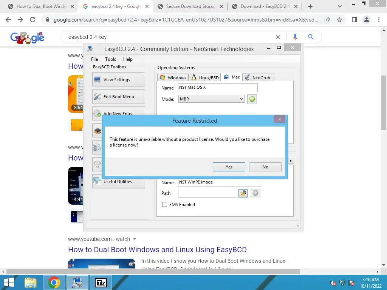Select the Mac tab
This screenshot has height=290, width=387.
(x=231, y=77)
